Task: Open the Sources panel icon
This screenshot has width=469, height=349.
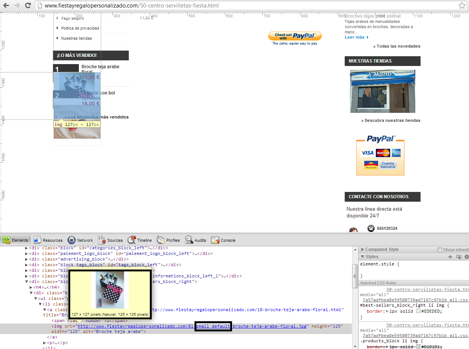Action: click(x=102, y=240)
